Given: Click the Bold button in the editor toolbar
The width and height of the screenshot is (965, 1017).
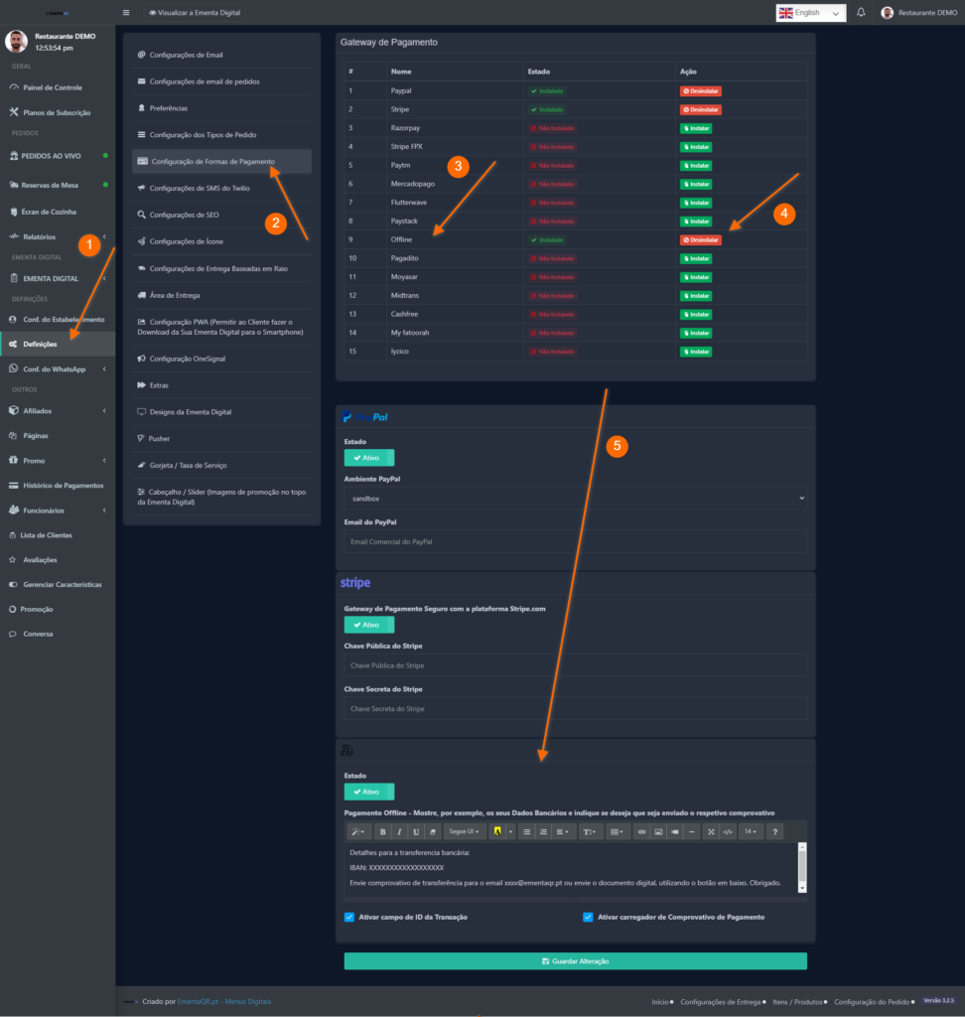Looking at the screenshot, I should click(382, 831).
